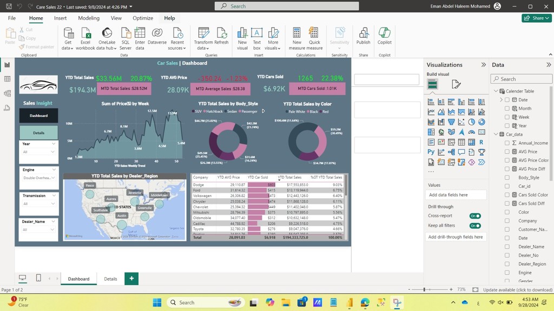Switch to the Modeling ribbon tab
Image resolution: width=554 pixels, height=311 pixels.
pos(89,18)
